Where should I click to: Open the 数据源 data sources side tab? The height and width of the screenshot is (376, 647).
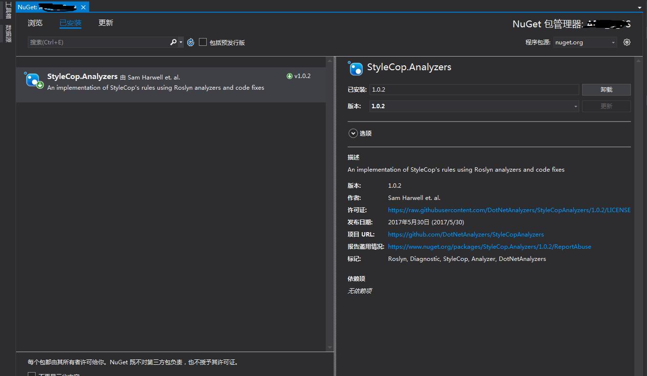8,34
